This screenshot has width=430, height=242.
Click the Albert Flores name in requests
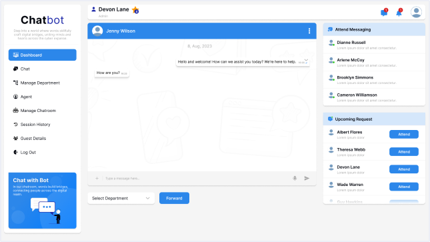click(349, 132)
